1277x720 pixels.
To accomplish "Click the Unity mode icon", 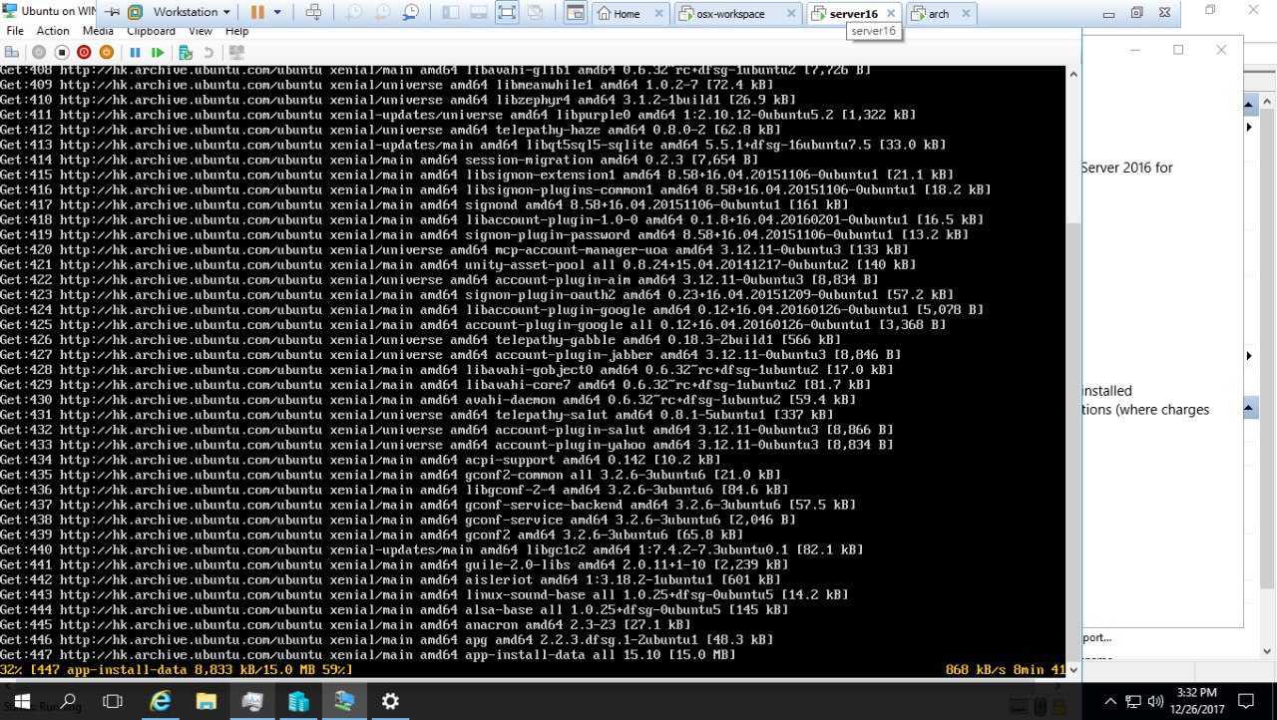I will point(536,13).
